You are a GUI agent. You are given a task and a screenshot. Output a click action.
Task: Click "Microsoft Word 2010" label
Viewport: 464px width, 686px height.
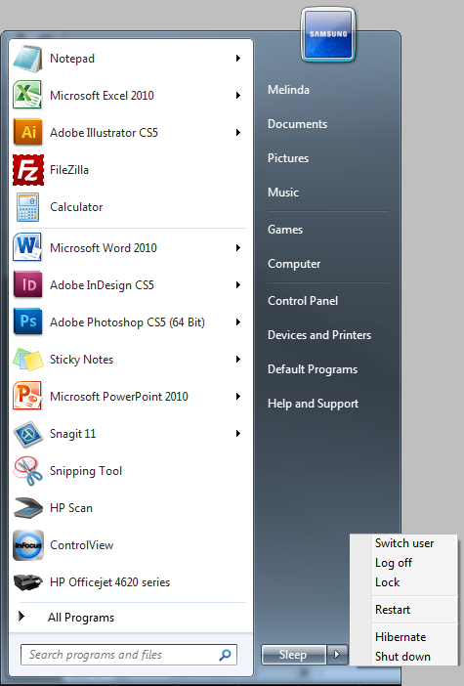[x=104, y=248]
